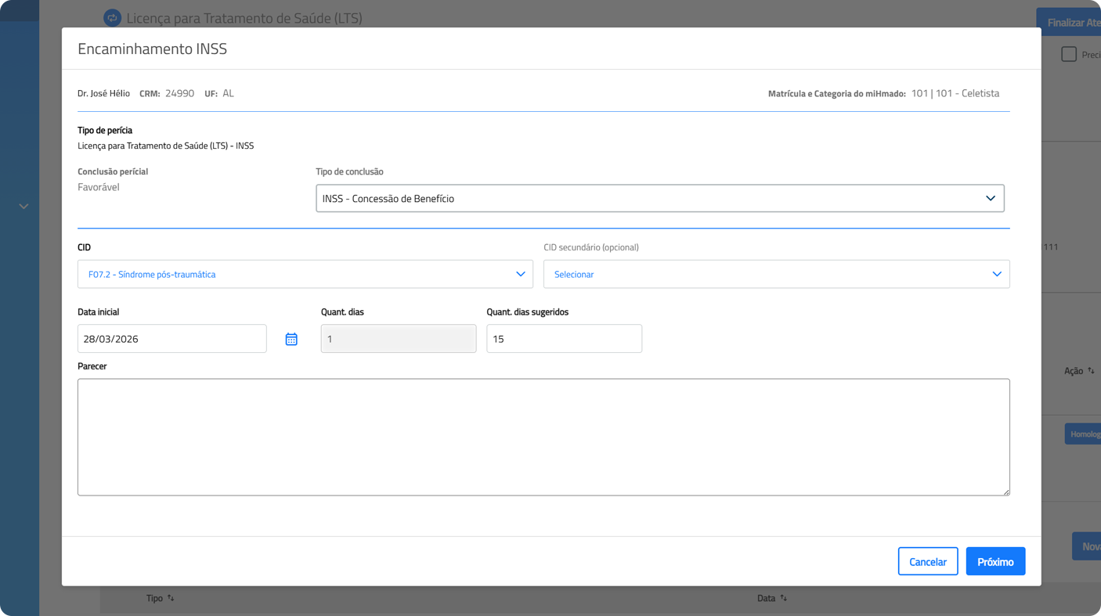Expand the left sidebar chevron

(x=23, y=207)
